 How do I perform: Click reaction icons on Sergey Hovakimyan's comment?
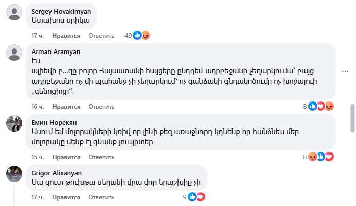(x=141, y=36)
